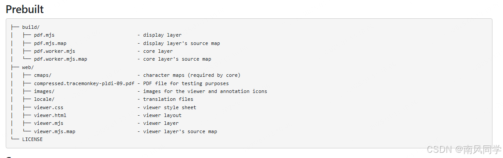This screenshot has height=158, width=503.
Task: Click the pdf.worker.mjs entry
Action: (x=54, y=51)
